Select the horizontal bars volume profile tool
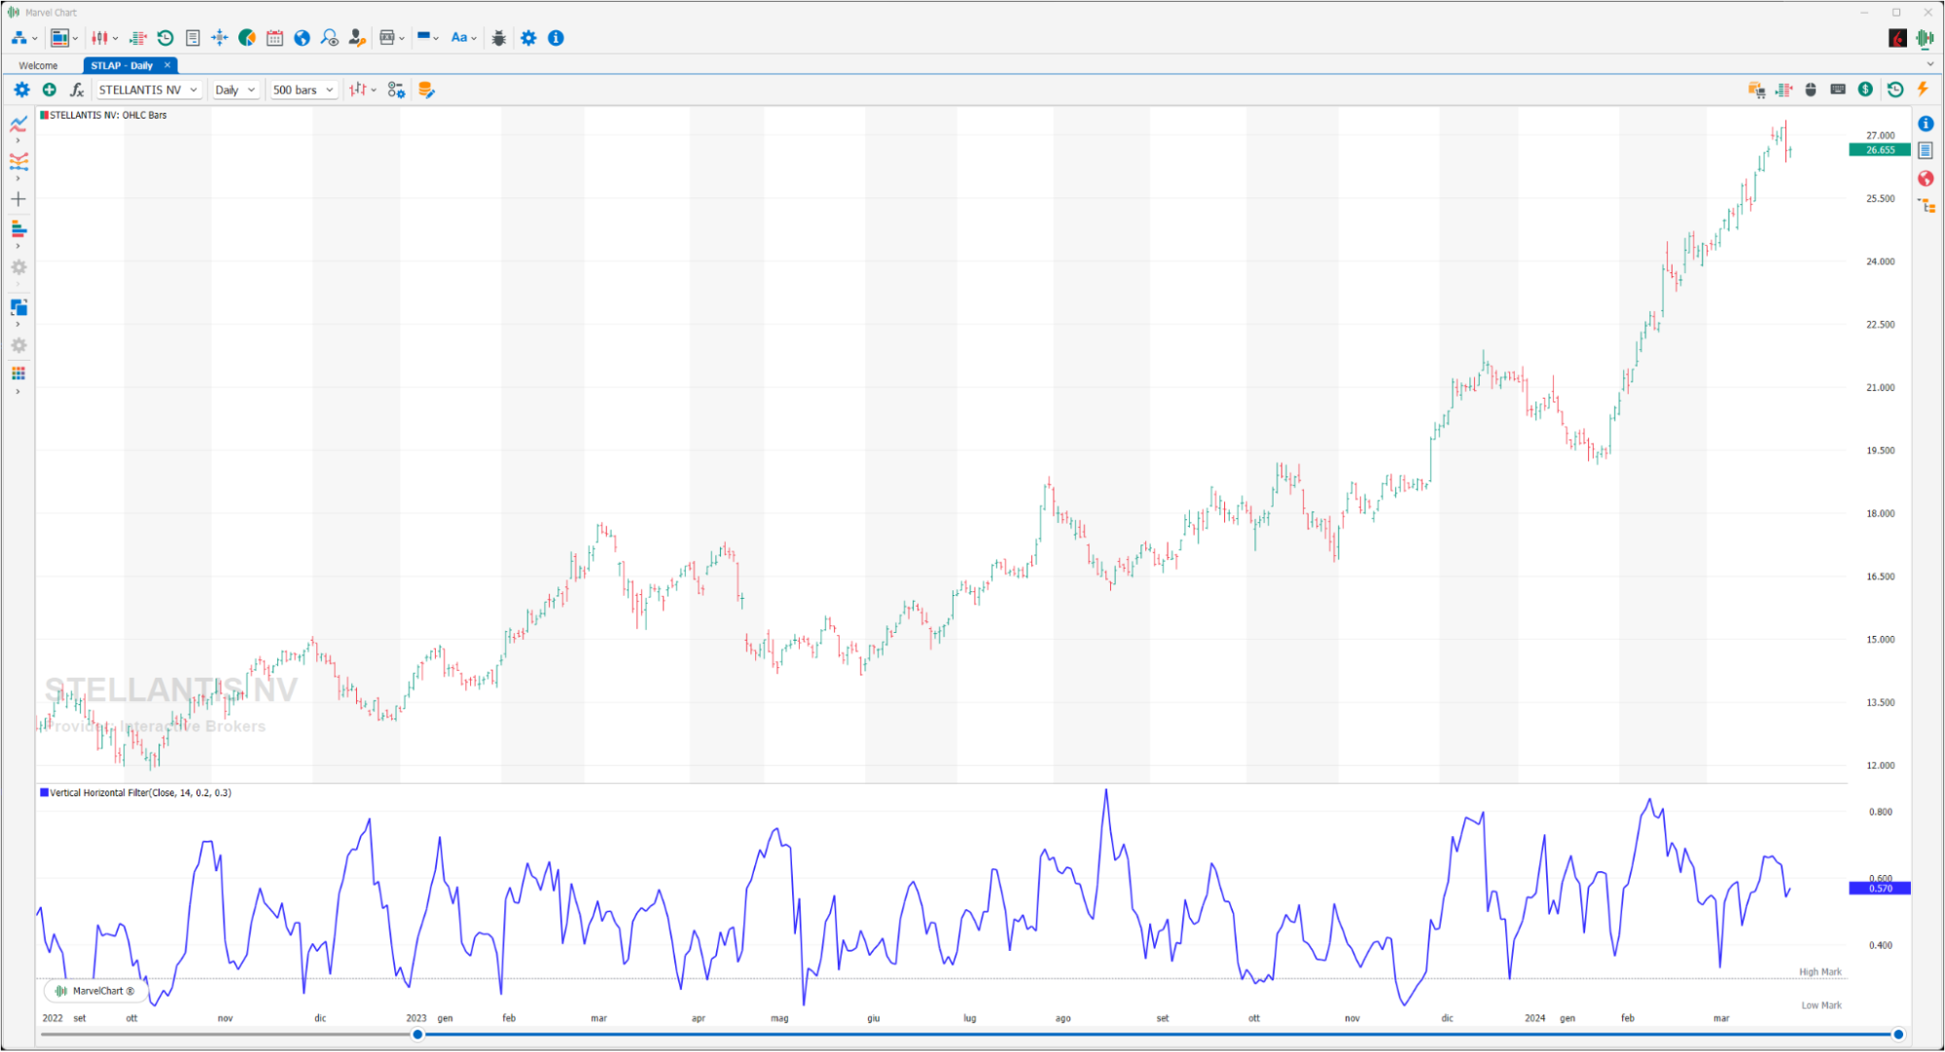Screen dimensions: 1945x1052 point(18,229)
